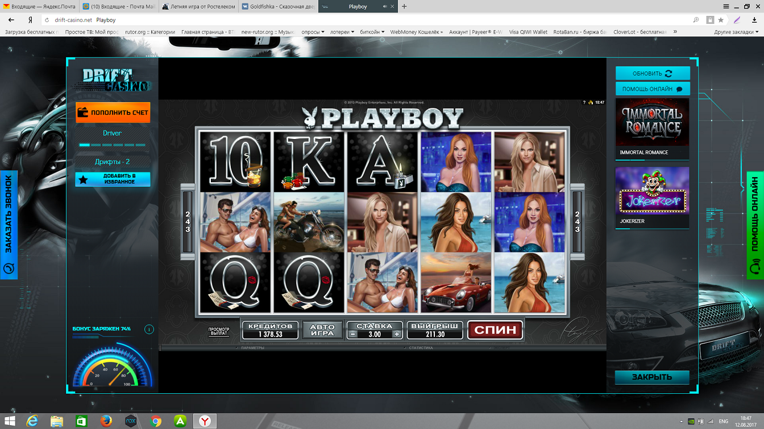Increase the bet with the plus button
Image resolution: width=764 pixels, height=429 pixels.
click(397, 334)
